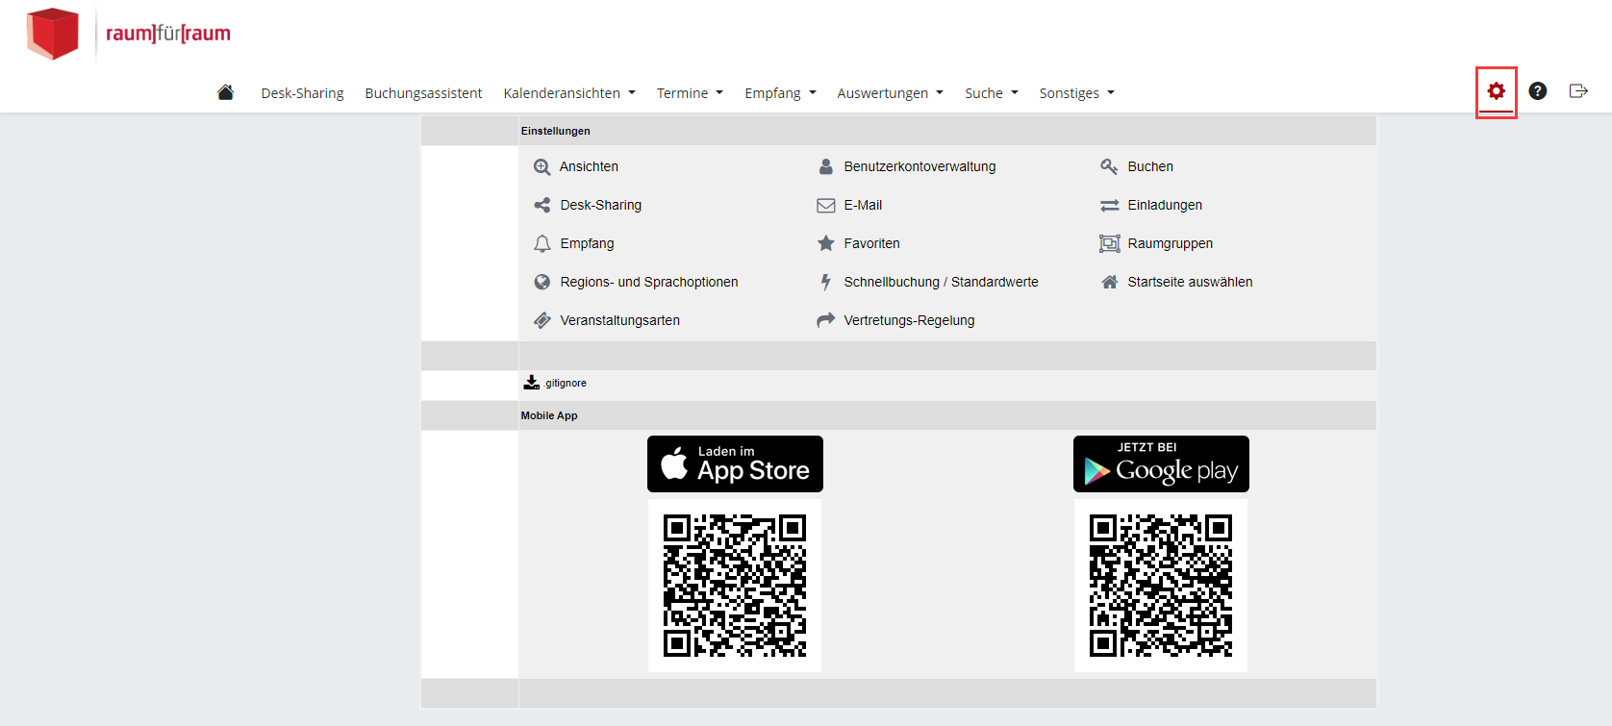Click the share icon beside Desk-Sharing setting

click(542, 206)
